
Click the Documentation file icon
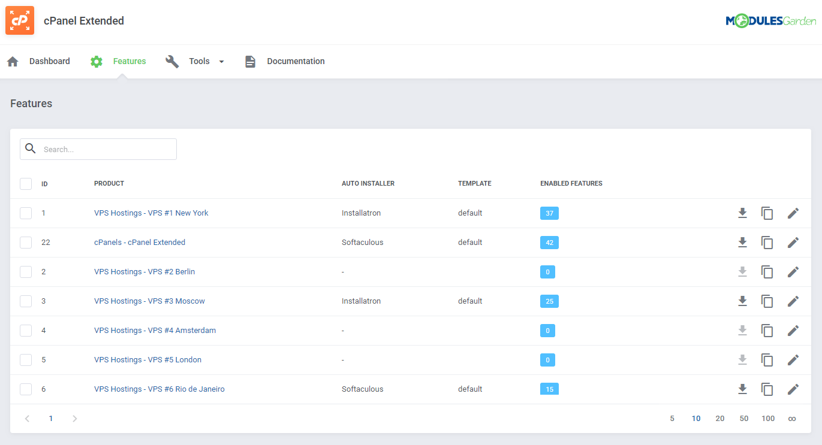pos(250,61)
